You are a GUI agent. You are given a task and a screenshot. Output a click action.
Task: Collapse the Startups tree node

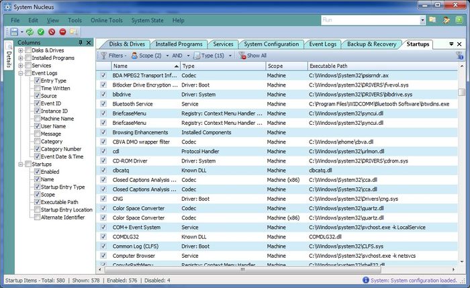(21, 164)
